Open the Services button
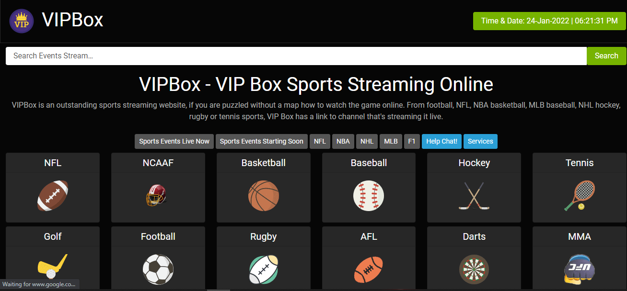 point(480,141)
